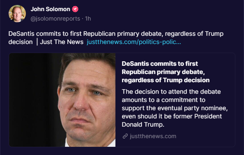Screen dimensions: 244x155
Task: Click the card description about the debate
Action: [175, 108]
